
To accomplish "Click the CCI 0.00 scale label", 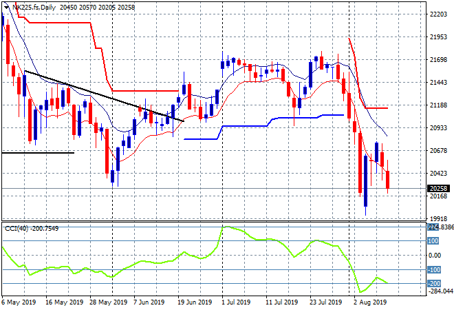I will click(x=435, y=256).
